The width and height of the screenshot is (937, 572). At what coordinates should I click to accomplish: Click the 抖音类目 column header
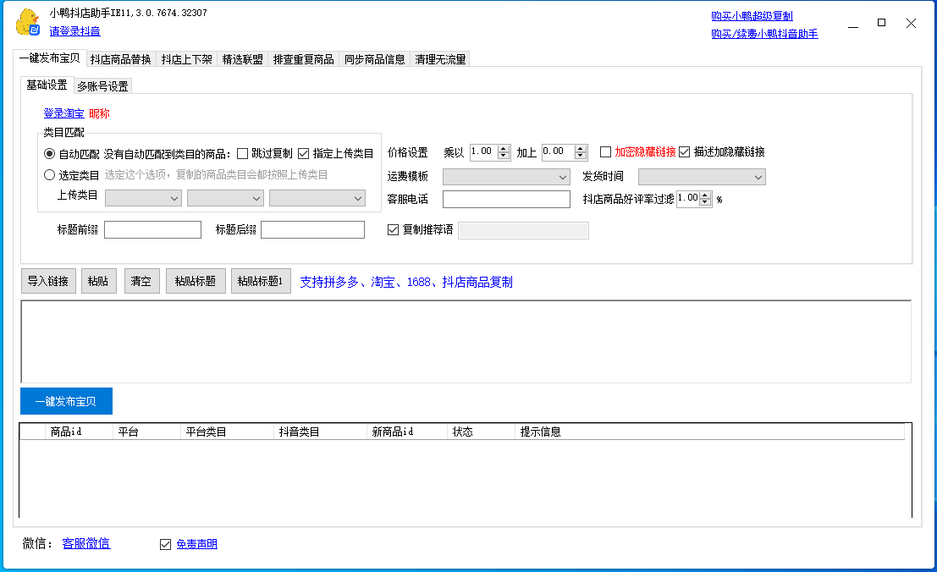(320, 432)
